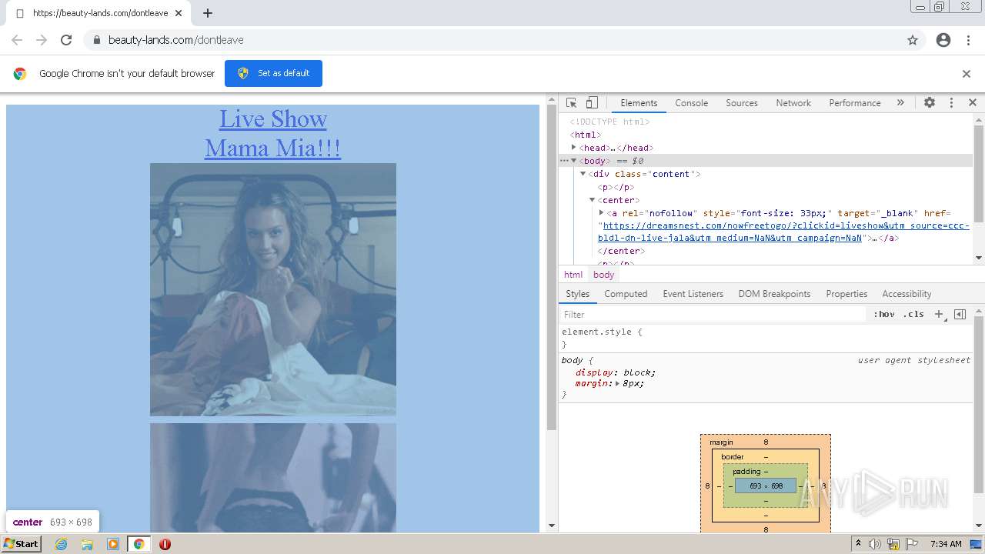Toggle the computed styles sidebar

960,314
